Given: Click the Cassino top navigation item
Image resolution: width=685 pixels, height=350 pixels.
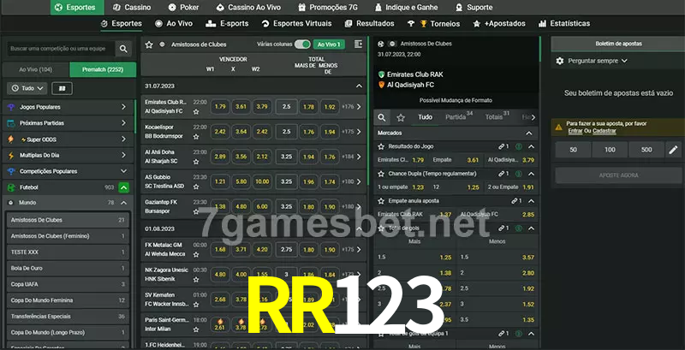Looking at the screenshot, I should point(132,8).
